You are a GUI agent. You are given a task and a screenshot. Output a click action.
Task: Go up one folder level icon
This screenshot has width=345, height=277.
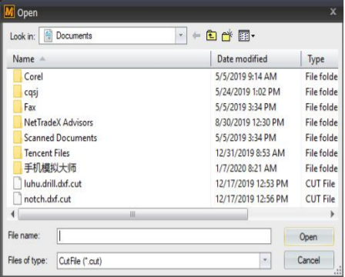(211, 35)
